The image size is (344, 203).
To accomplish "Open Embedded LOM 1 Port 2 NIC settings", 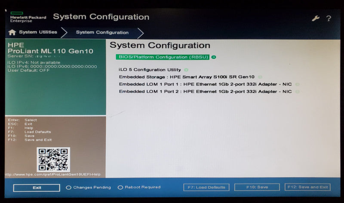I will pos(206,92).
